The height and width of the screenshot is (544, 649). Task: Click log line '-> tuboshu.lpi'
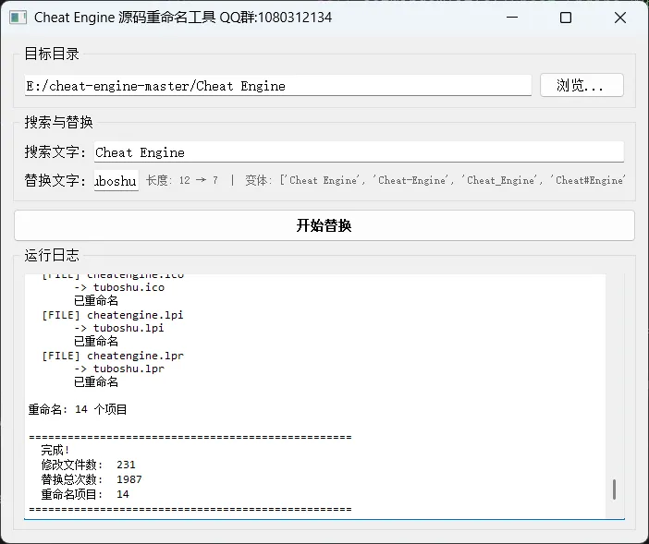click(119, 328)
